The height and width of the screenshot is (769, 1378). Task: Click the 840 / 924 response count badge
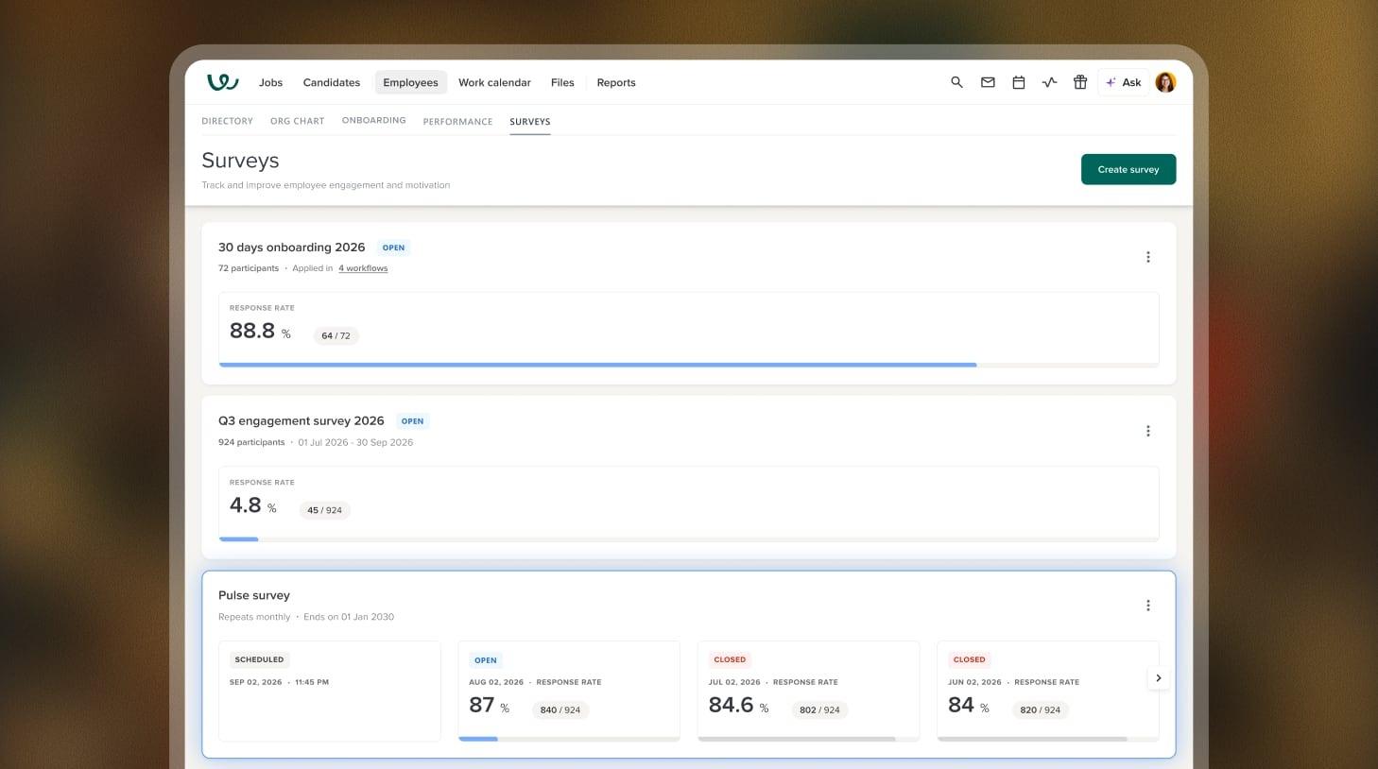tap(560, 710)
